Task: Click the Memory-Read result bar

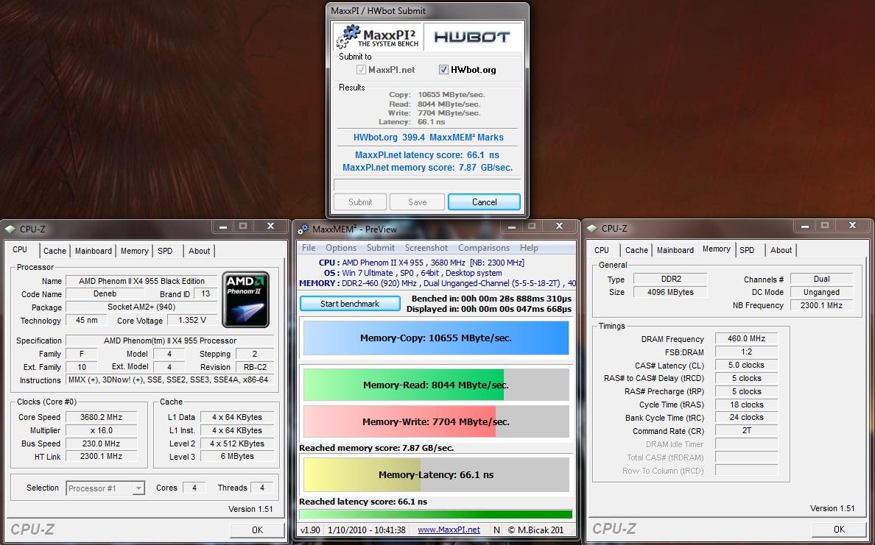Action: tap(436, 385)
